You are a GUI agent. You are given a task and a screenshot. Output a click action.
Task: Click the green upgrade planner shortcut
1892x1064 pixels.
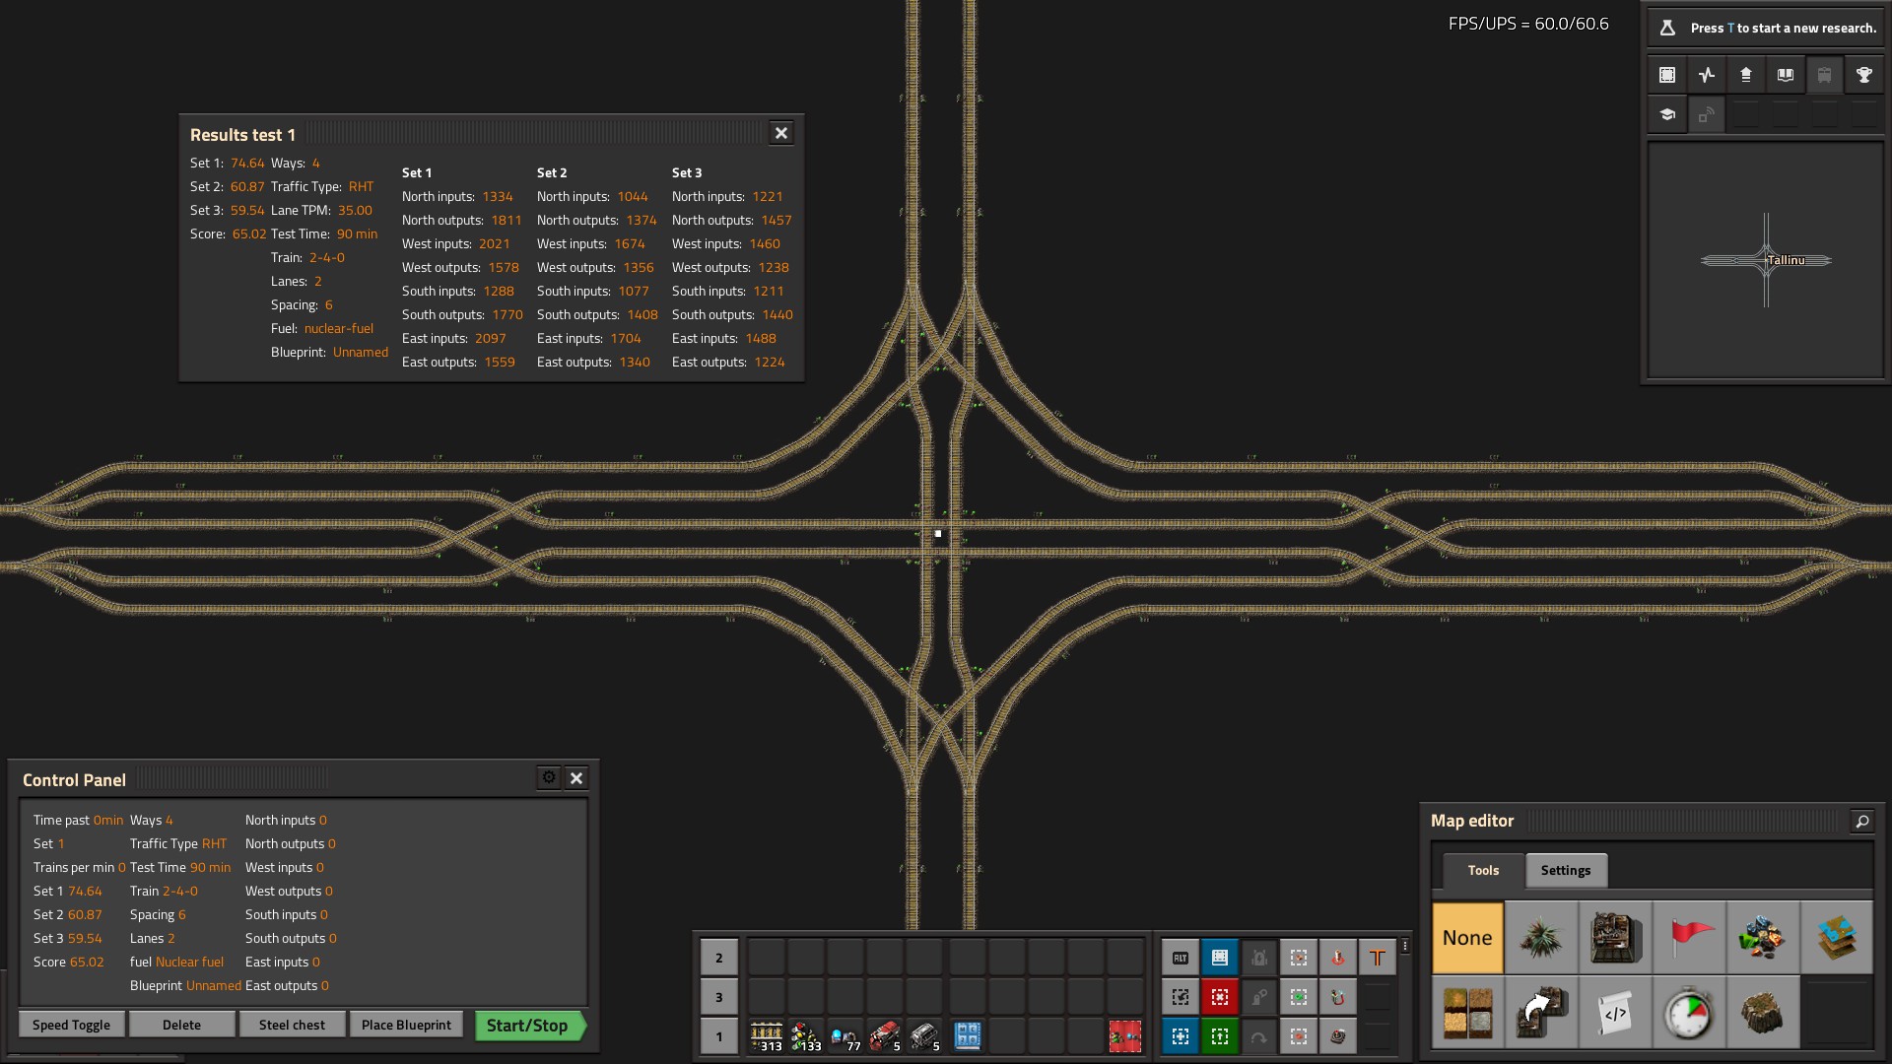[x=1220, y=1035]
